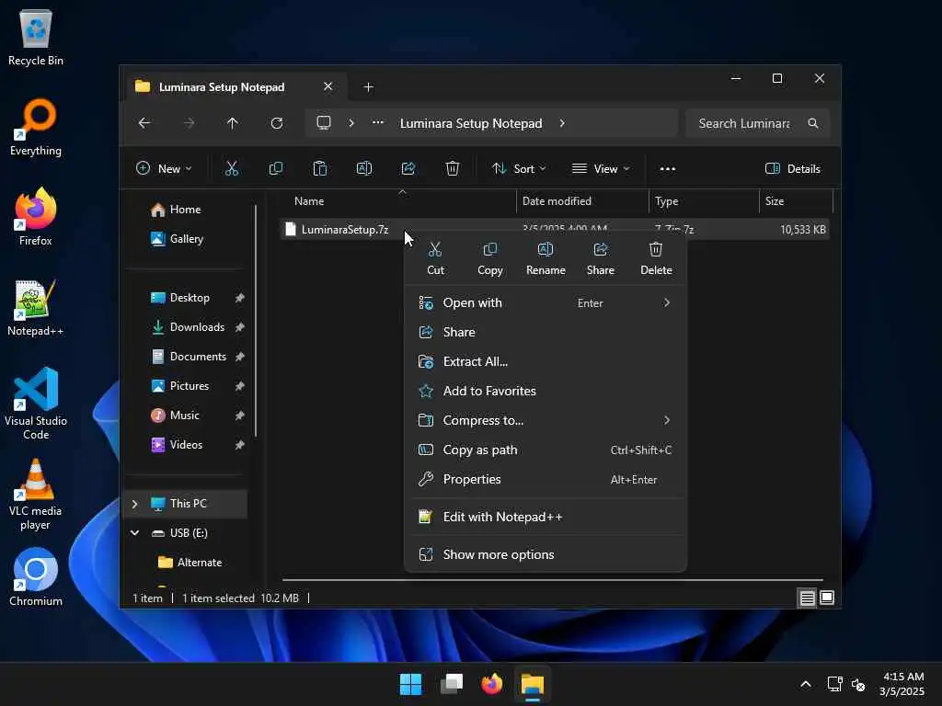Open the Chromium desktop shortcut
Screen dimensions: 942x706
36,577
